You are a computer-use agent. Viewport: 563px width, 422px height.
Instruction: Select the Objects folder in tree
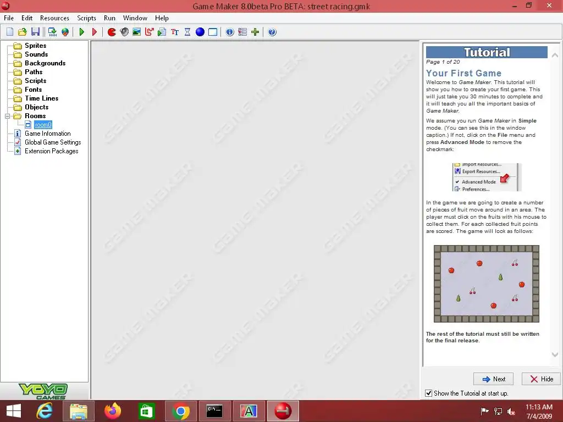[x=37, y=107]
